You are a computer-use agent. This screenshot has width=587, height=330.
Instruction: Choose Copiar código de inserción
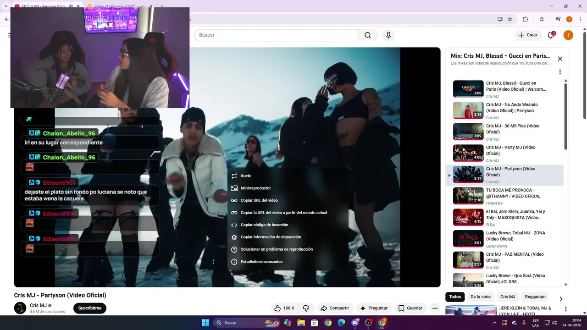click(x=288, y=225)
